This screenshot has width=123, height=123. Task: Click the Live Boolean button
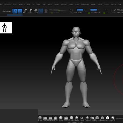(7, 11)
